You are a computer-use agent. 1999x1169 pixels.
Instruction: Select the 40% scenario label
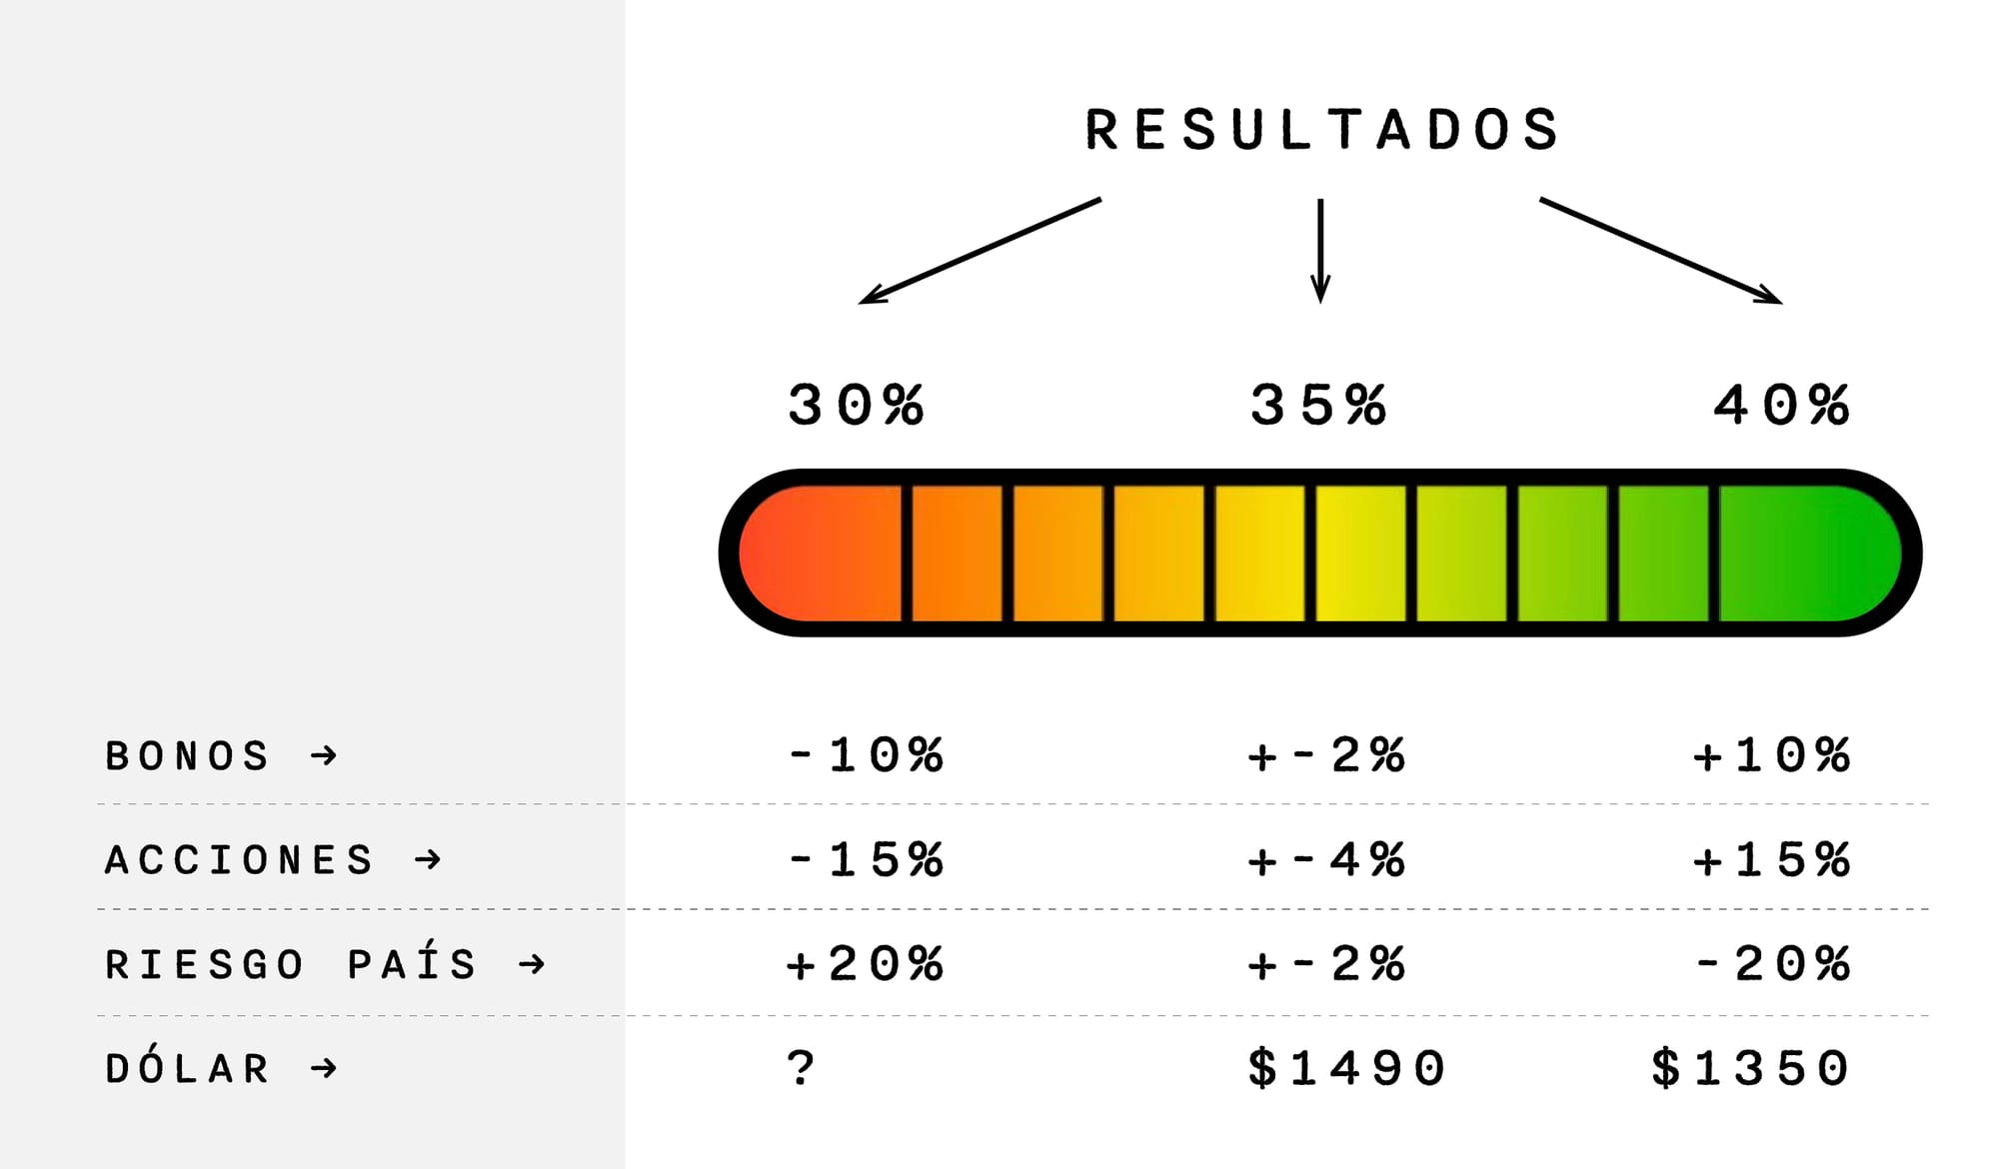(1781, 406)
